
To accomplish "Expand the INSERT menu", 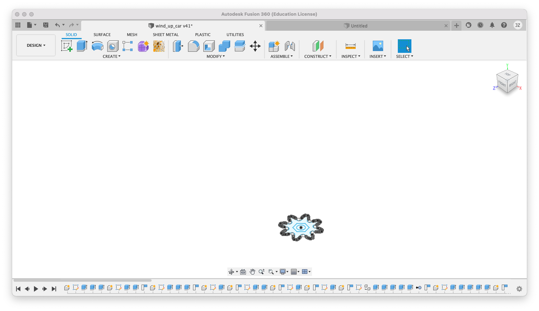I will (x=378, y=56).
